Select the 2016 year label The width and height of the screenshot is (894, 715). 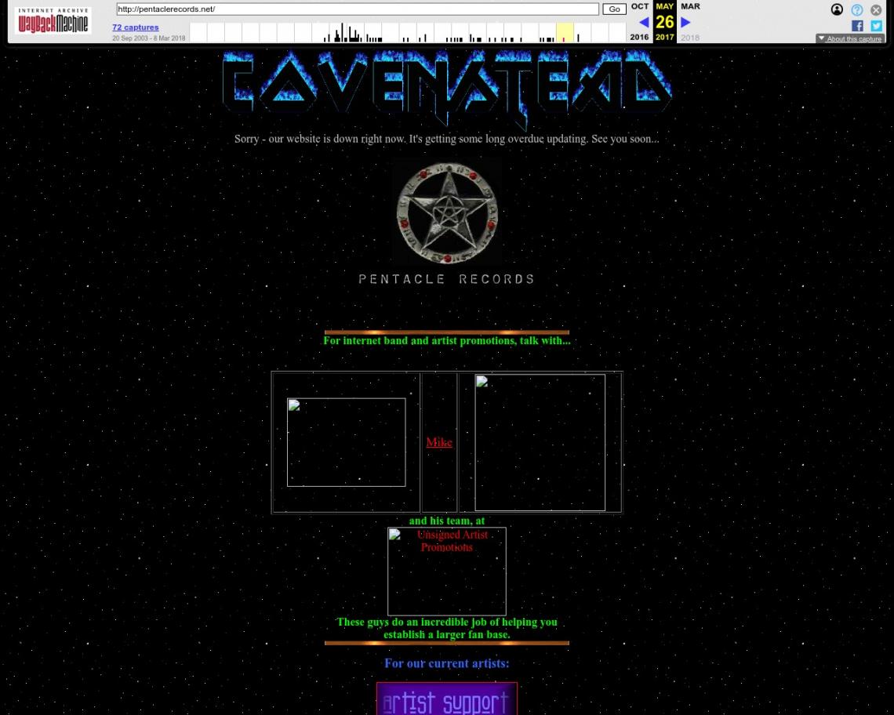639,37
